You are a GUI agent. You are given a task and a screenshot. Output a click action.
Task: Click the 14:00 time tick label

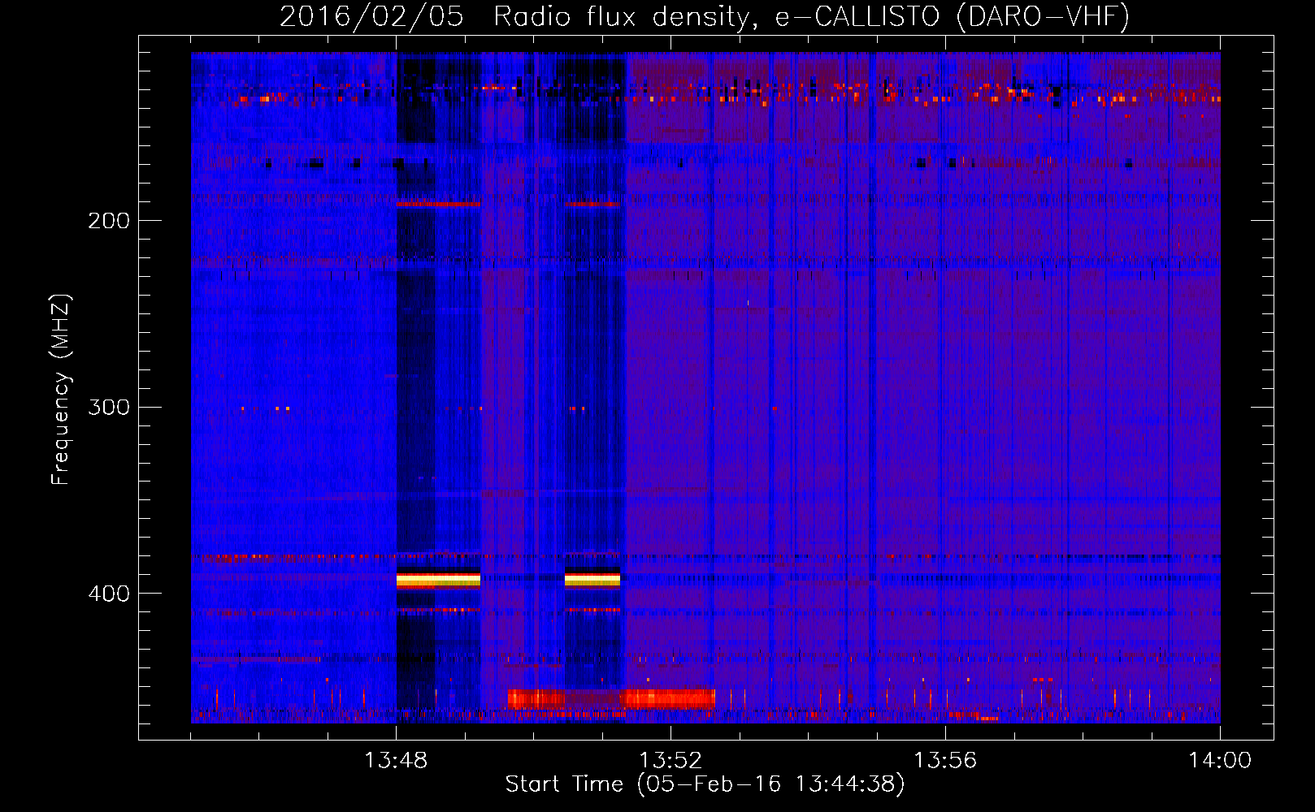[1220, 761]
